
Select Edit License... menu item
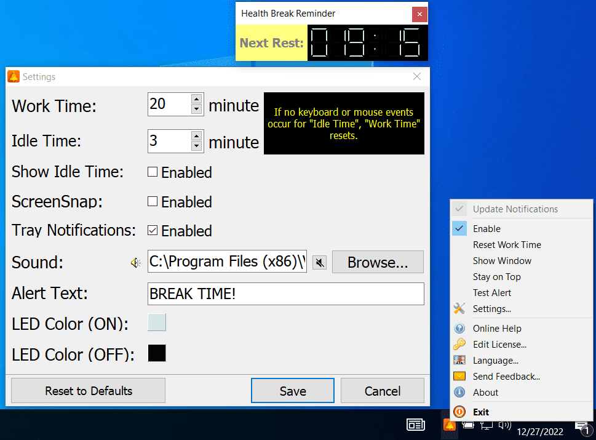(x=499, y=344)
